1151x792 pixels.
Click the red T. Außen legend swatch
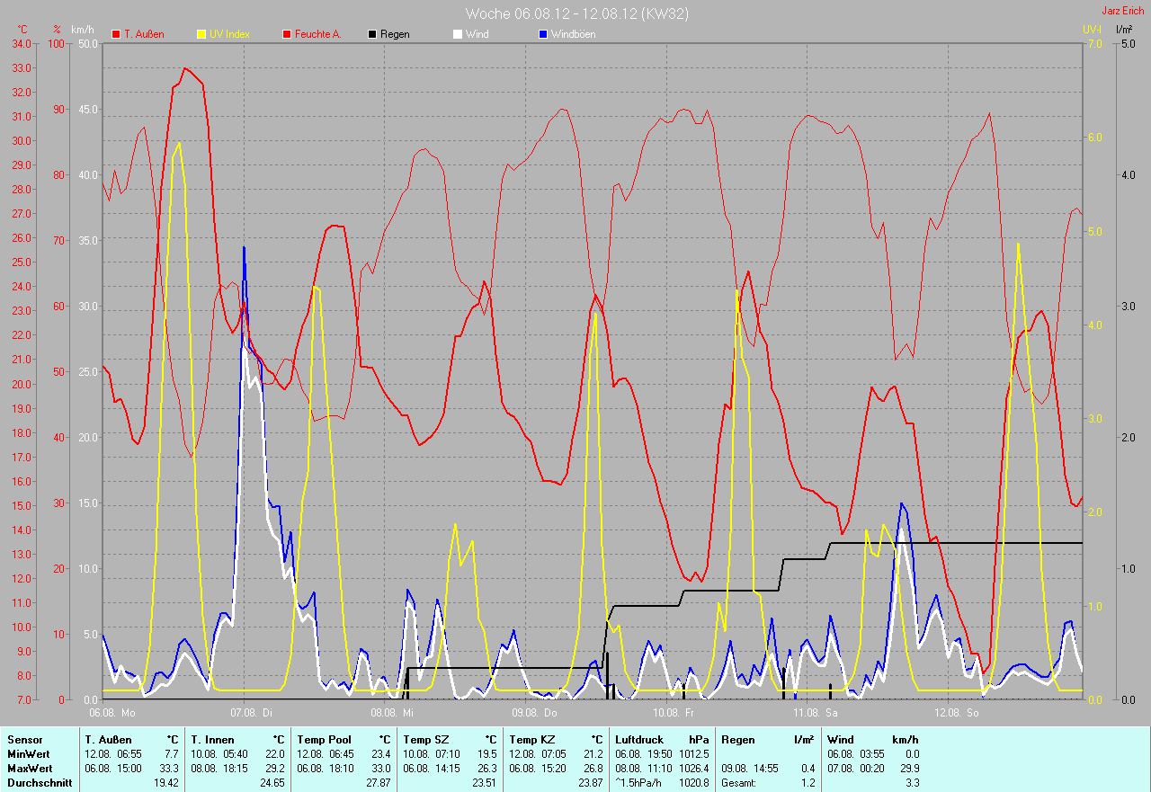(116, 34)
